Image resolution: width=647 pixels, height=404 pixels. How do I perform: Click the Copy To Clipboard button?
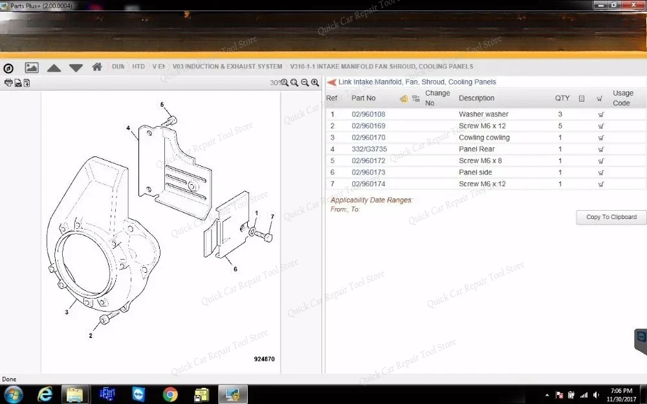coord(610,217)
